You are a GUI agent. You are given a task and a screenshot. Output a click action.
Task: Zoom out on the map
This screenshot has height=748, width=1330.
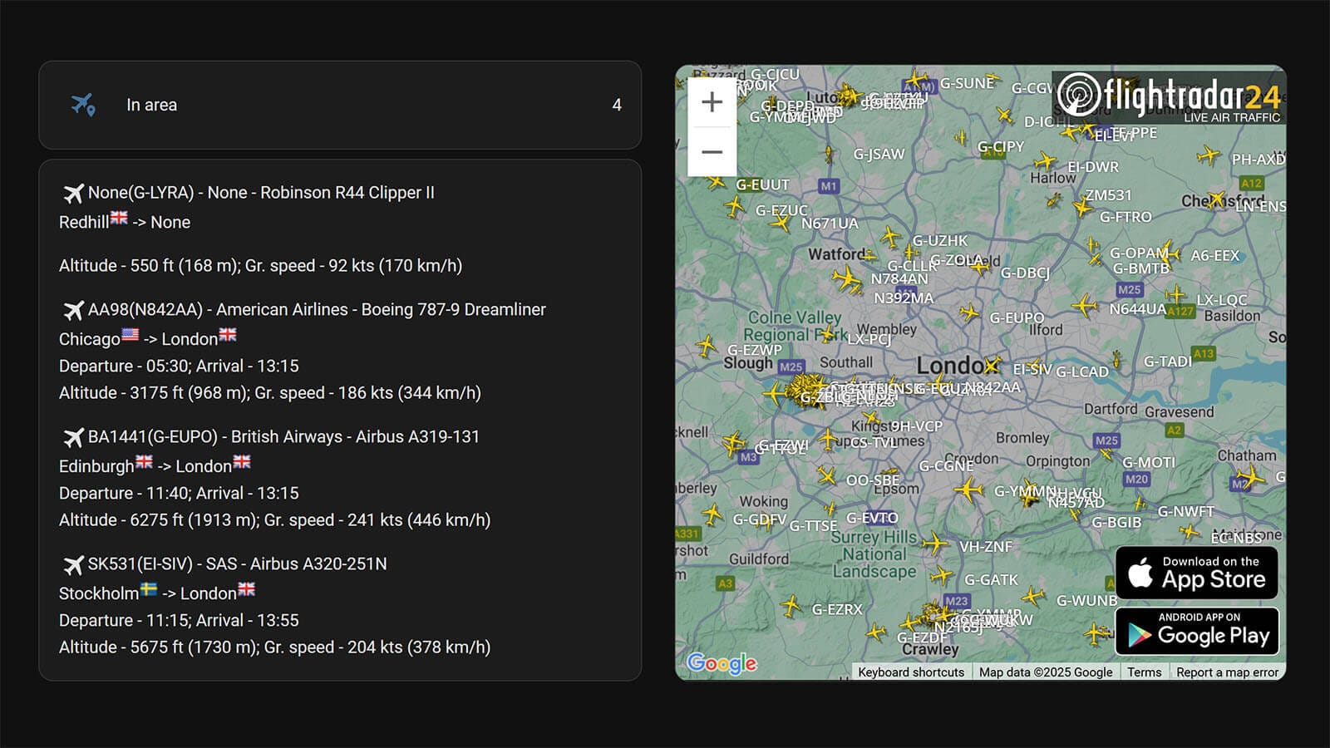click(x=712, y=152)
